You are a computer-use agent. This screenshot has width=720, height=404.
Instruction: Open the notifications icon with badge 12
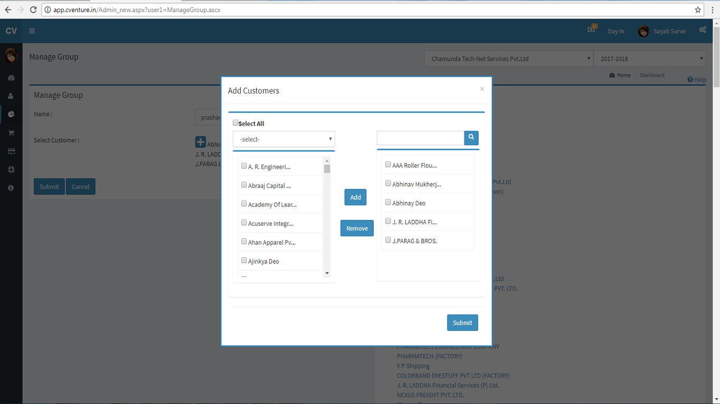click(592, 29)
